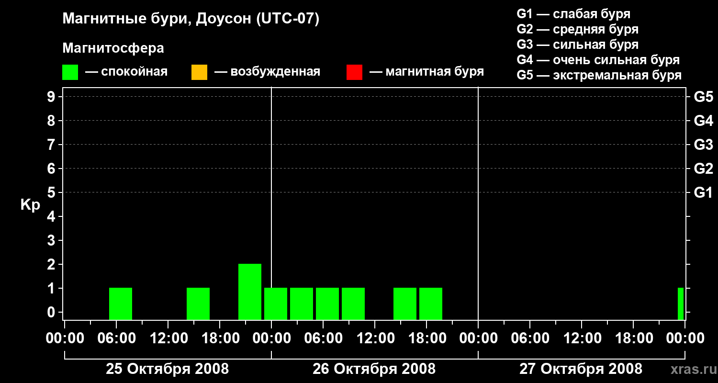Click the green спокойная legend swatch

pos(70,72)
